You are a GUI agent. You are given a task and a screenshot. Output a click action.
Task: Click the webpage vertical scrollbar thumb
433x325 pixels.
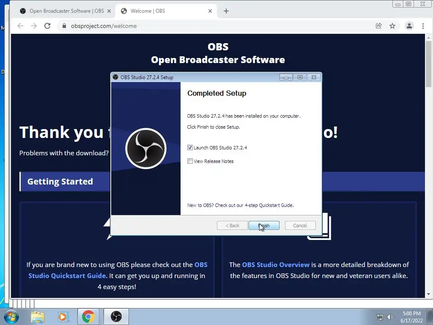coord(429,64)
